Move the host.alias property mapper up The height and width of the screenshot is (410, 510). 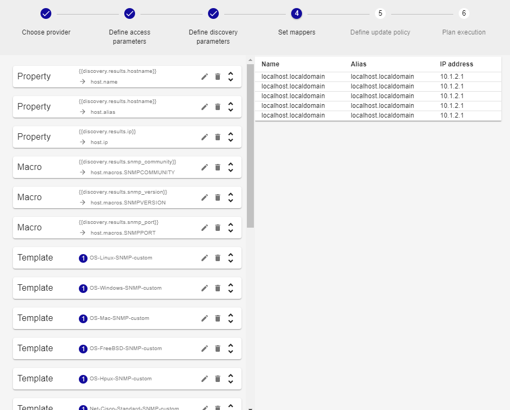click(x=231, y=104)
